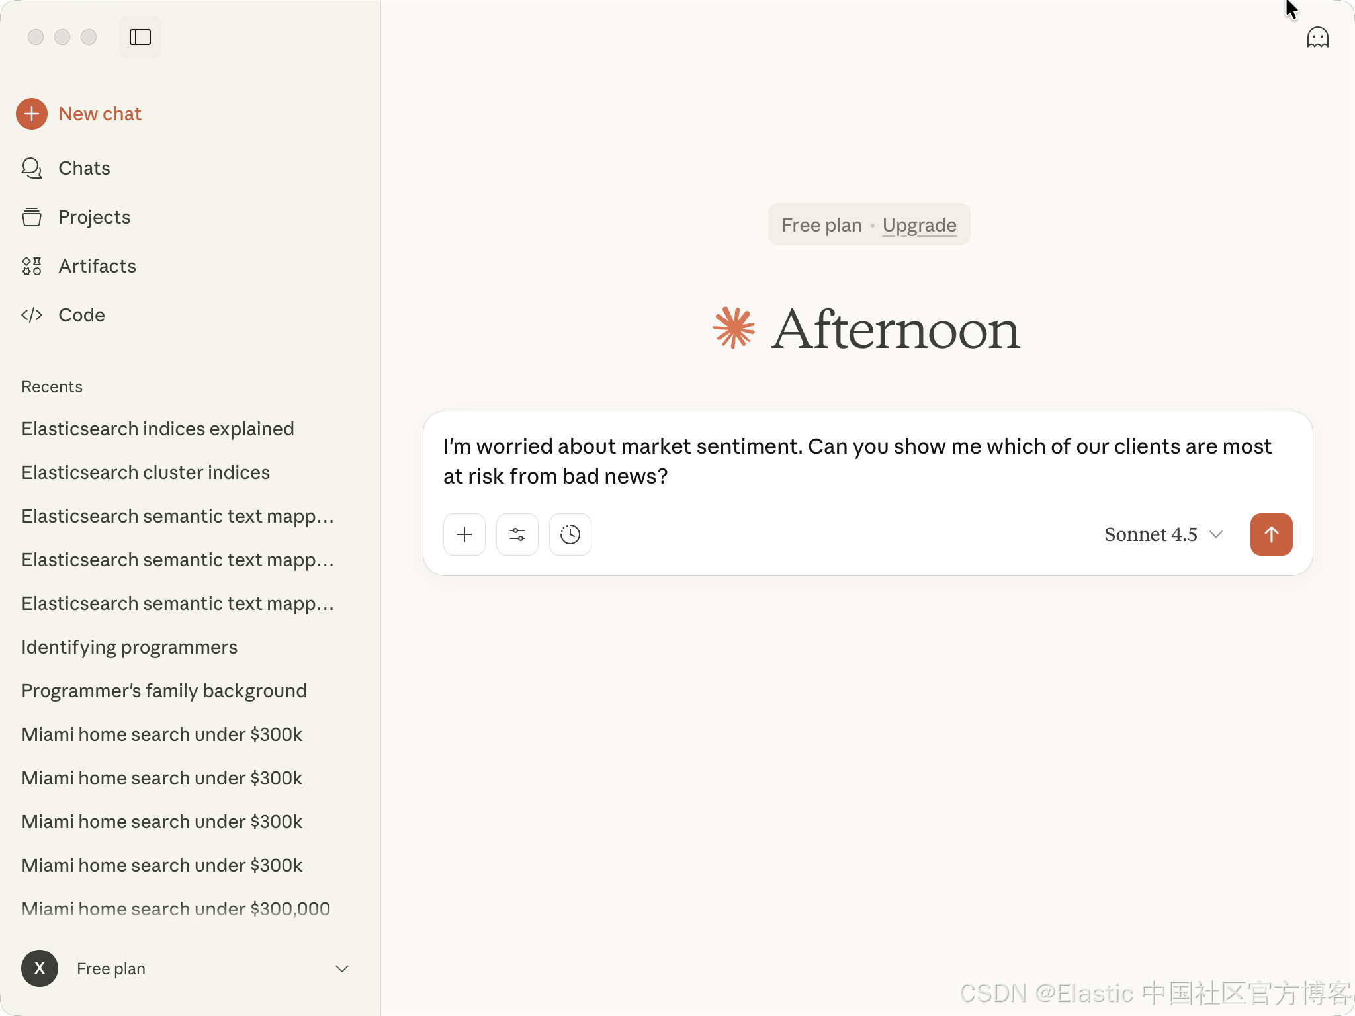Toggle the sidebar collapse icon
This screenshot has width=1355, height=1016.
click(x=140, y=37)
